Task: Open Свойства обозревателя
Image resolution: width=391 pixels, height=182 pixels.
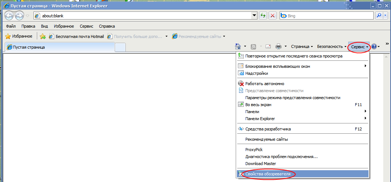Action: coord(302,174)
